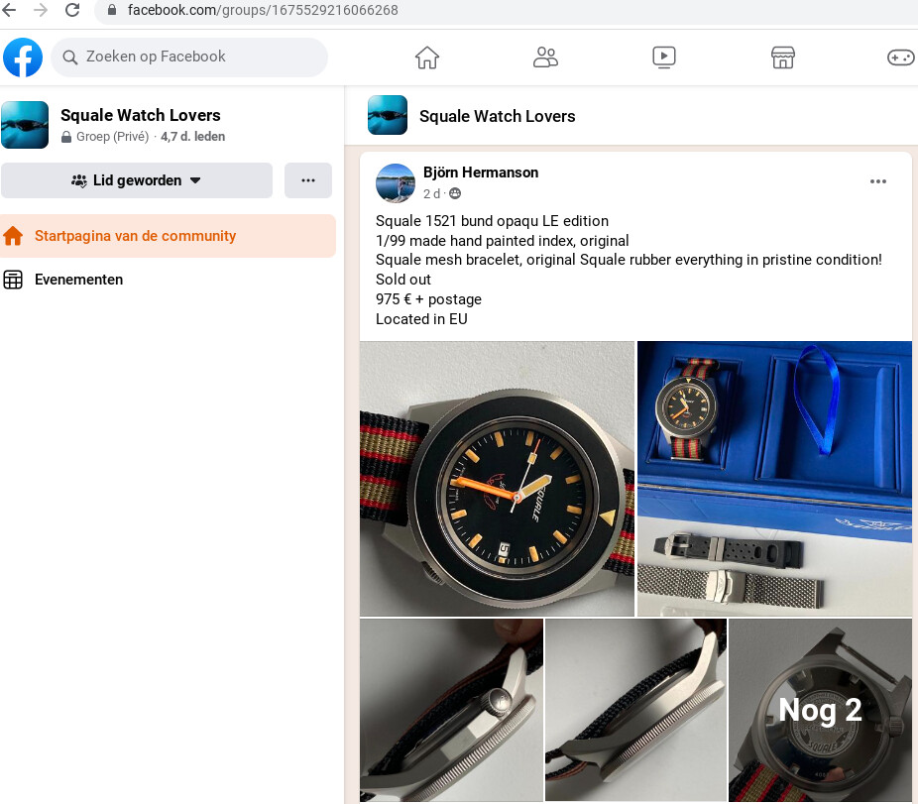
Task: Expand the Lid geworden dropdown button
Action: 137,180
